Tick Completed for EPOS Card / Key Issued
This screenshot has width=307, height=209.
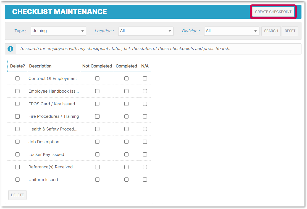coord(127,104)
